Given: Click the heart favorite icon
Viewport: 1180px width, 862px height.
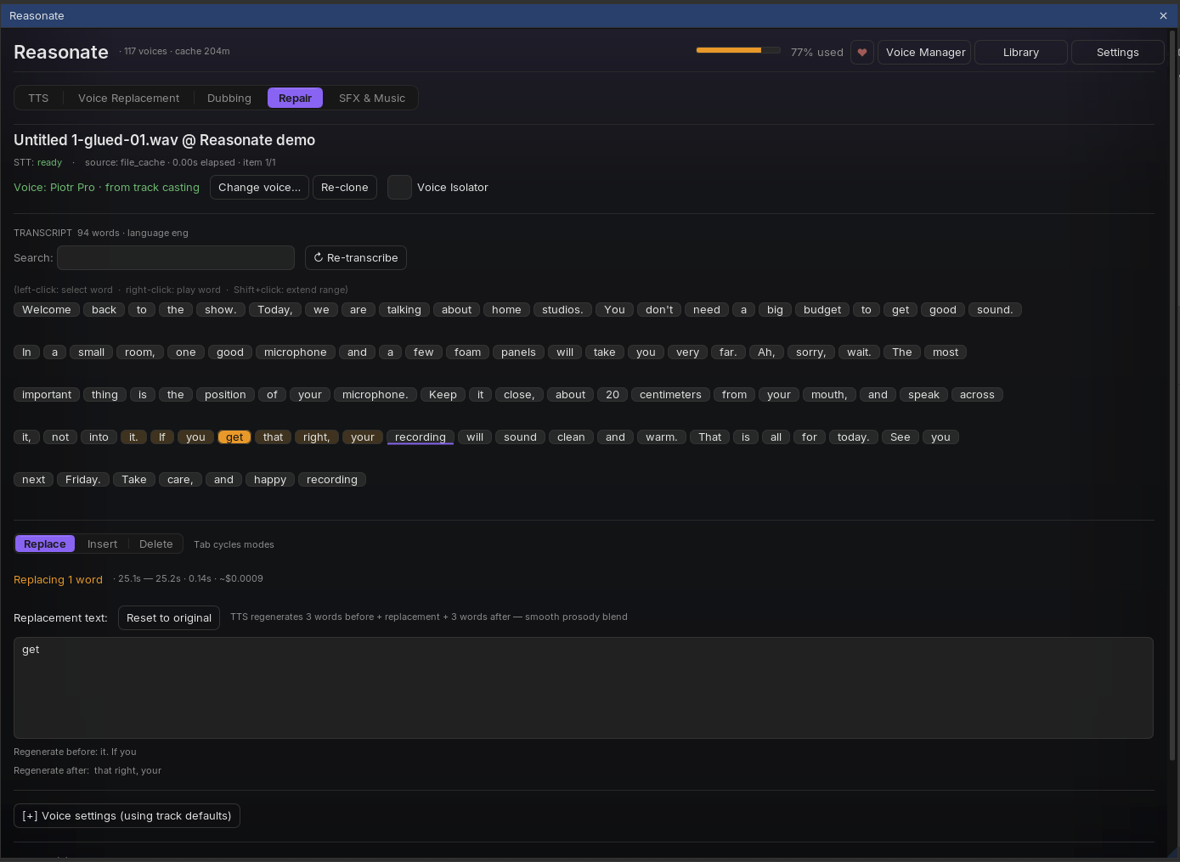Looking at the screenshot, I should pyautogui.click(x=862, y=52).
